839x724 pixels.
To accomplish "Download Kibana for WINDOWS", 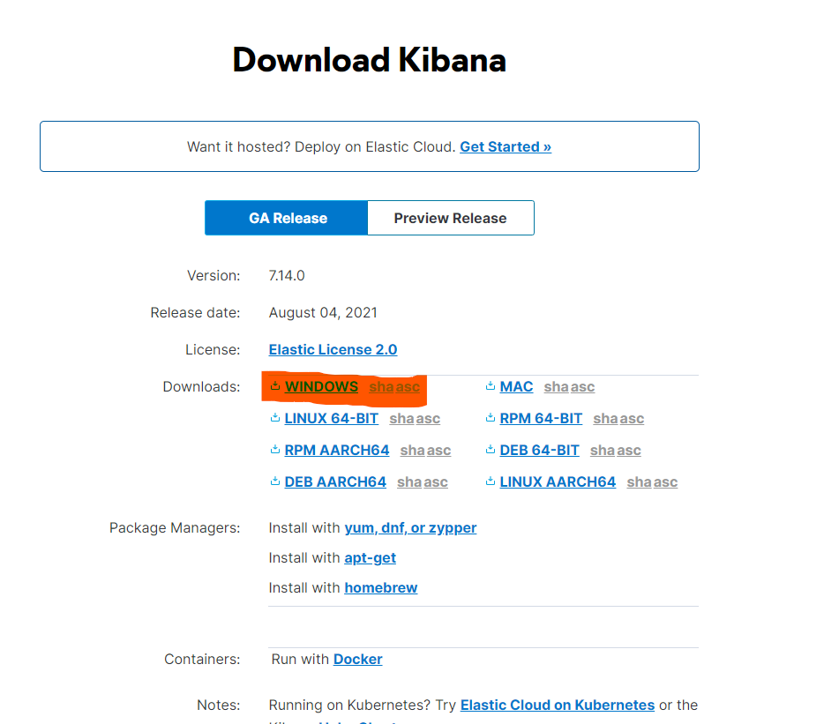I will coord(322,386).
